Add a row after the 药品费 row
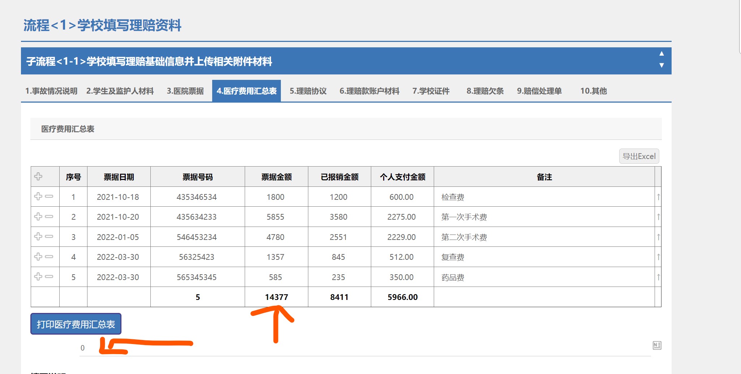741x374 pixels. coord(38,276)
